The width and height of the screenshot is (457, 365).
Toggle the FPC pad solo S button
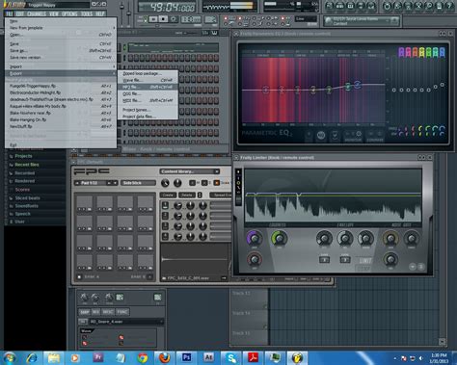click(204, 183)
